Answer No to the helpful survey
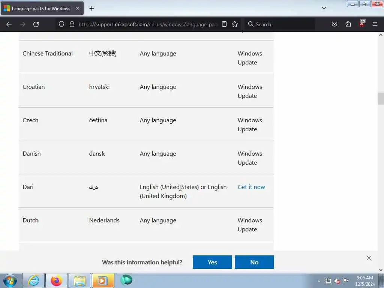 (254, 262)
